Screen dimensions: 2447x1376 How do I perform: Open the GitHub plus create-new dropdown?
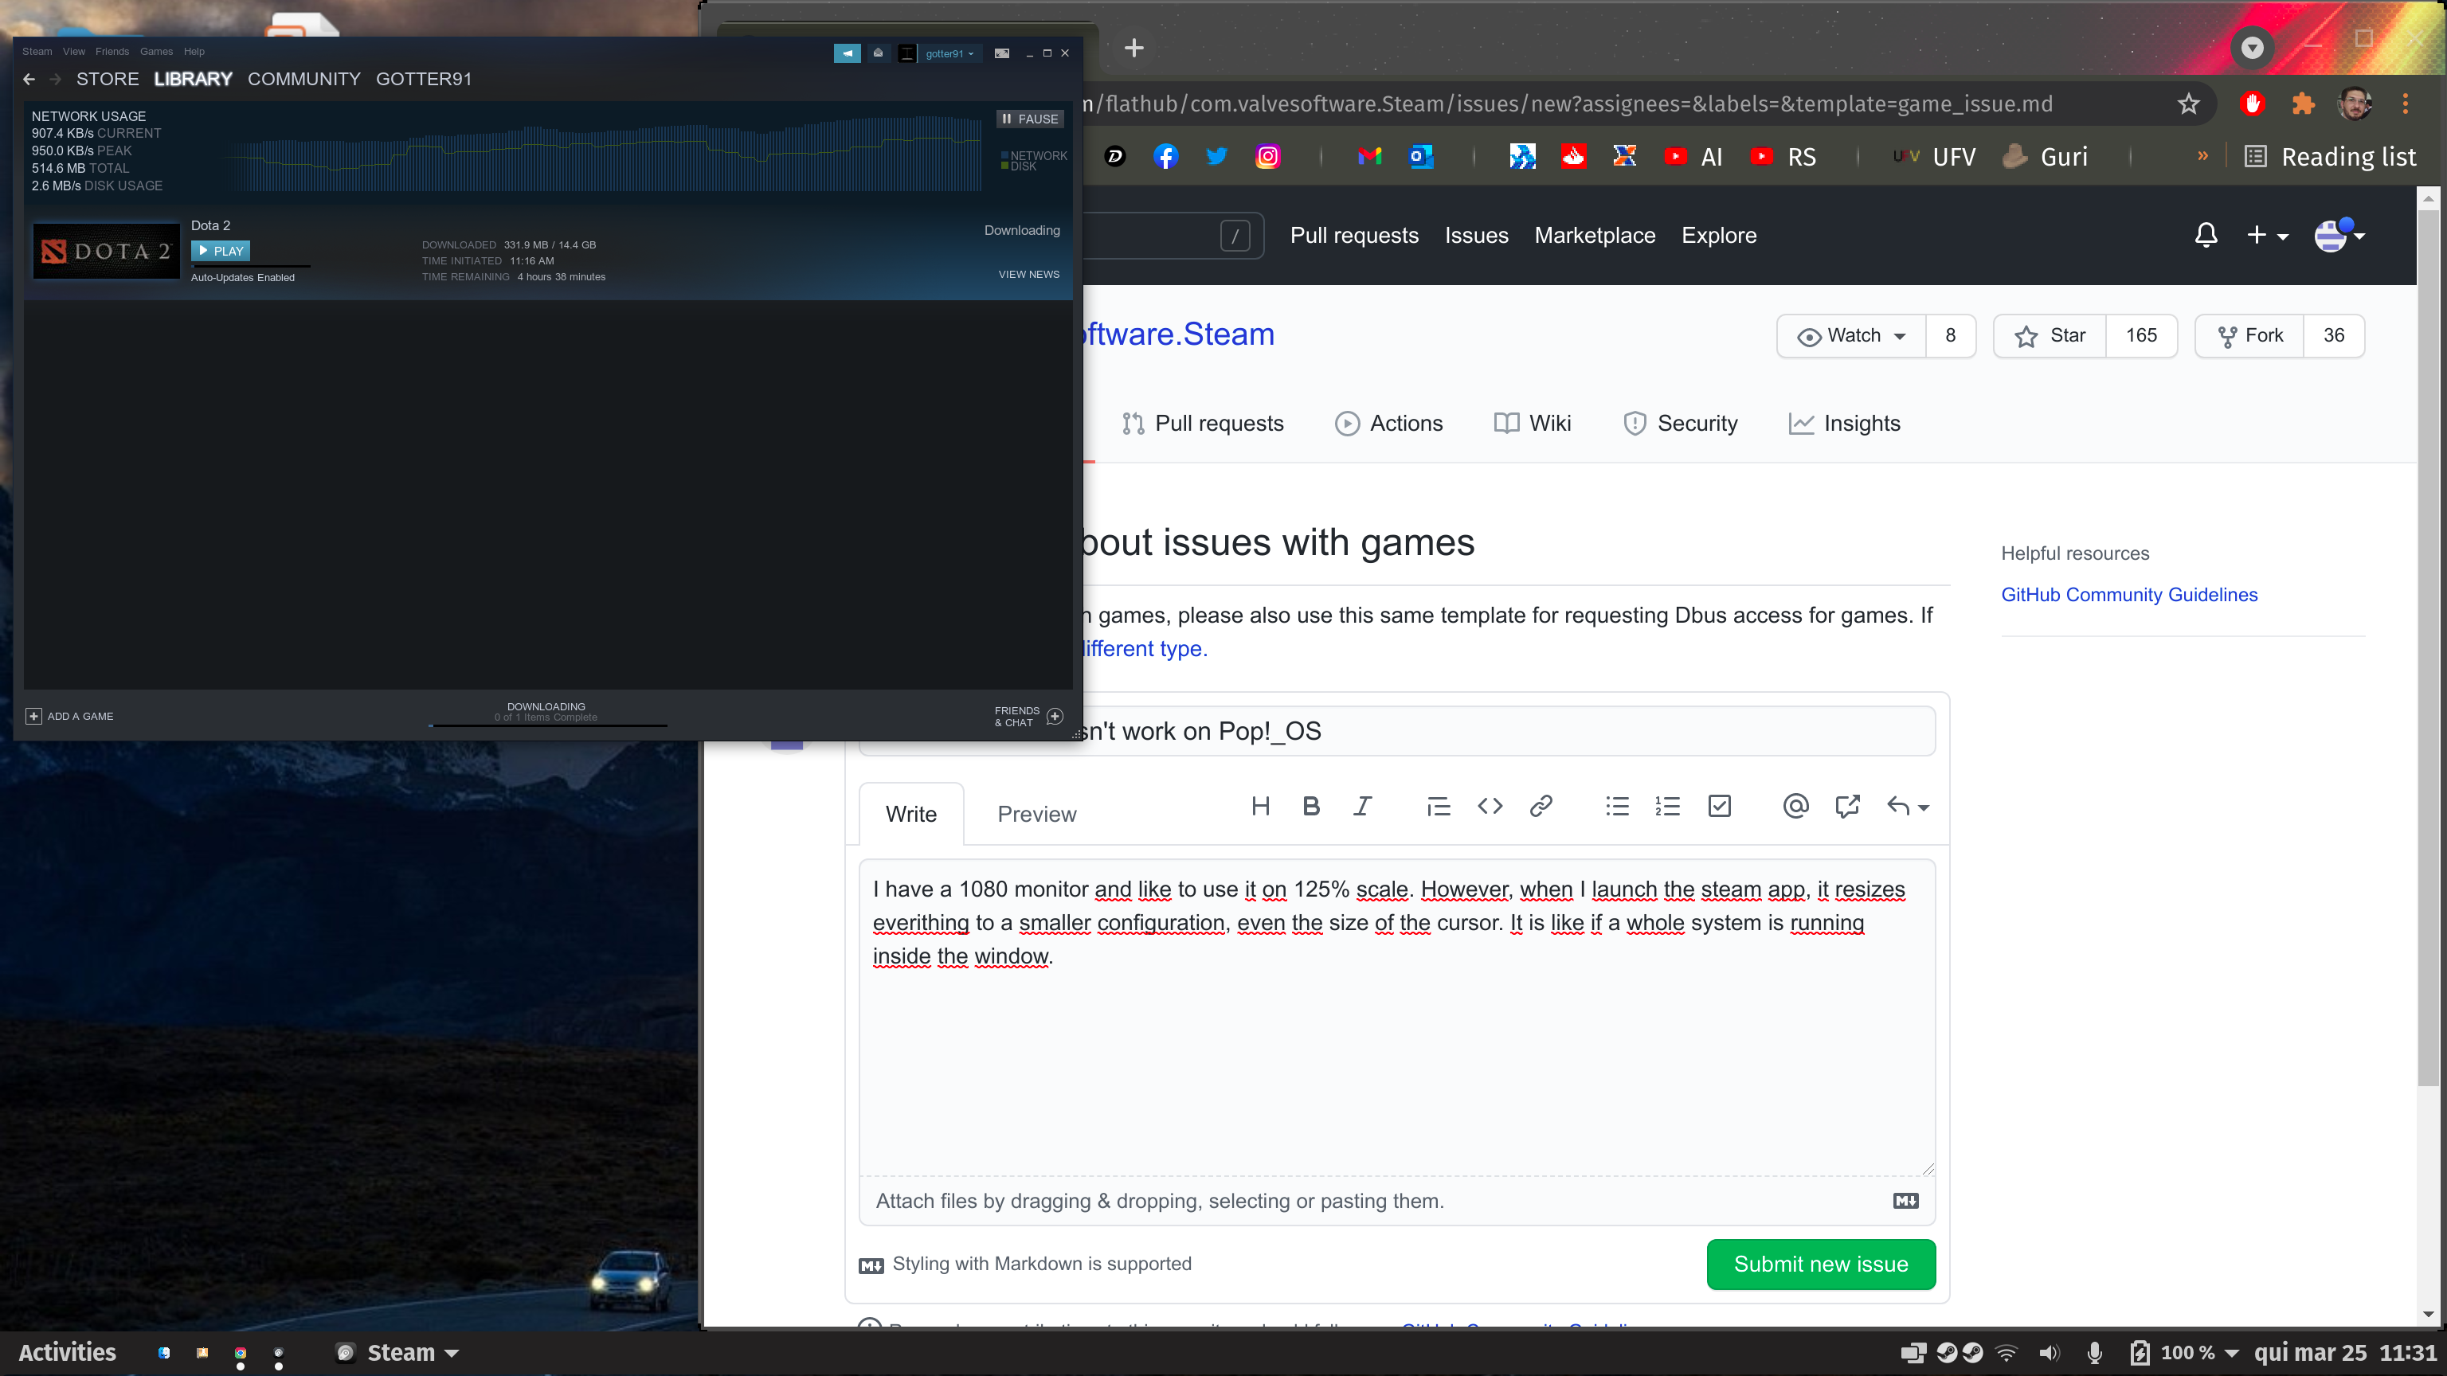click(x=2266, y=235)
